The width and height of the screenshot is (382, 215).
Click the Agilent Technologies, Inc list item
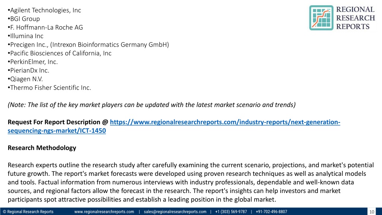point(44,10)
